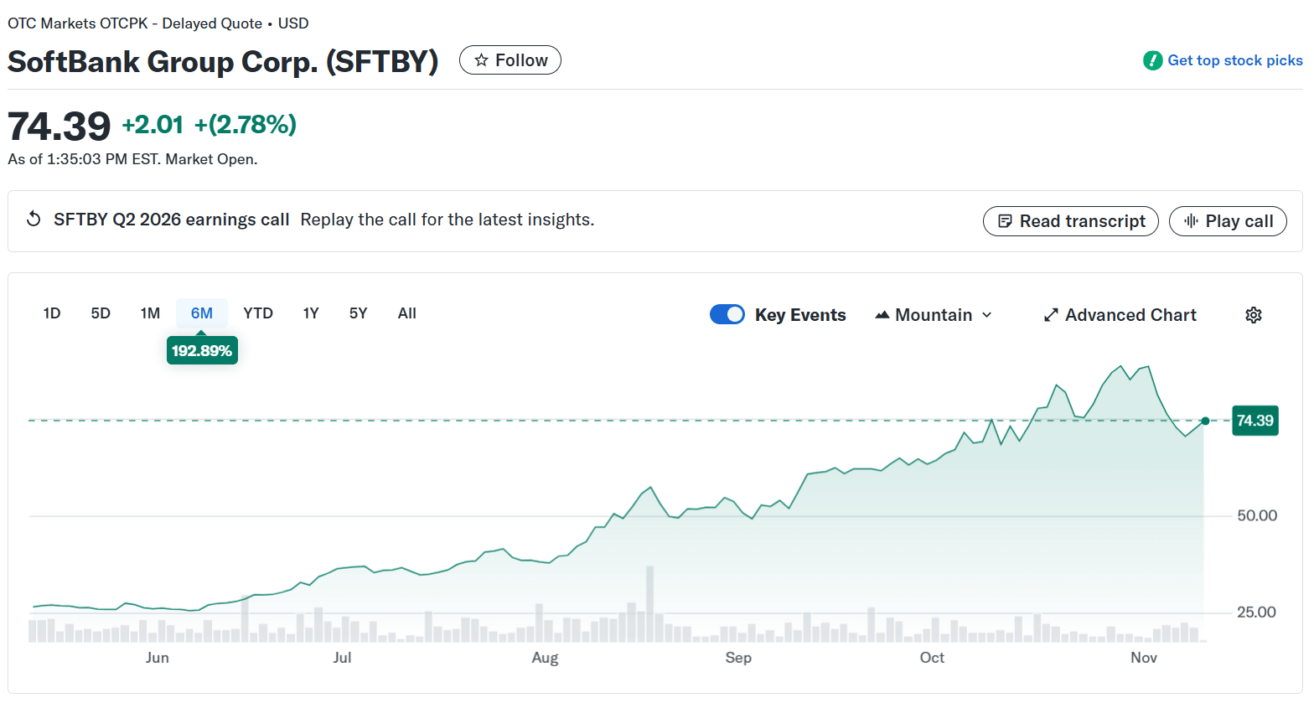The width and height of the screenshot is (1314, 703).
Task: Show the All time range
Action: point(407,313)
